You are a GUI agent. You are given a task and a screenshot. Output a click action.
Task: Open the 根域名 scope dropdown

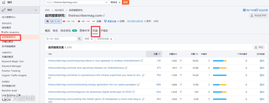[x=115, y=3]
